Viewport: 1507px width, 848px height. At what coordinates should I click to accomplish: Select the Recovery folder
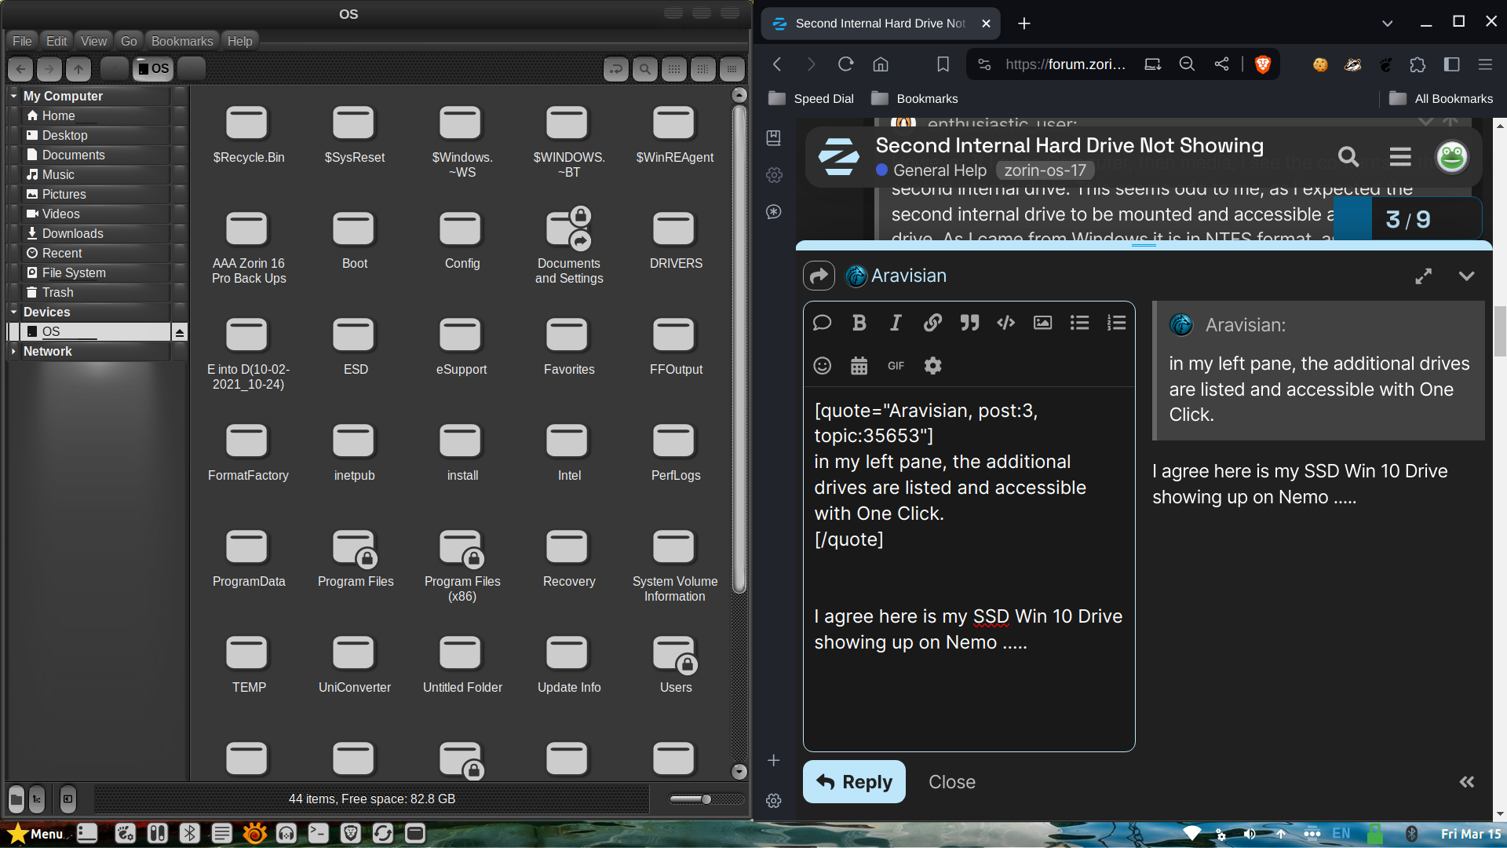tap(568, 557)
